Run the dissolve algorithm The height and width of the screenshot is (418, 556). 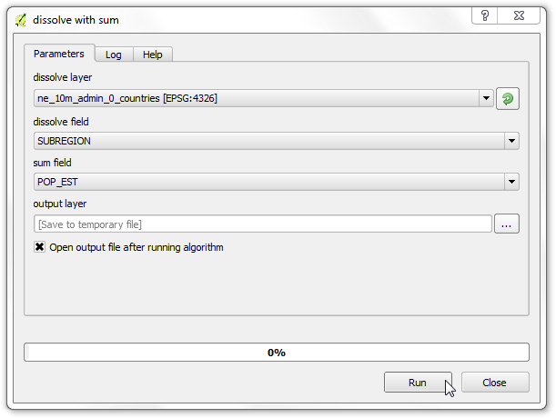(x=418, y=383)
